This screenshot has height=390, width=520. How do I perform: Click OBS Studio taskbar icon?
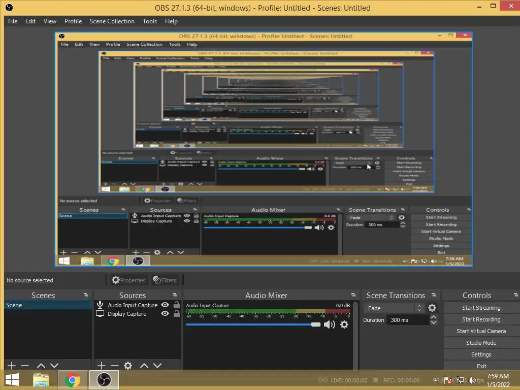pos(104,380)
